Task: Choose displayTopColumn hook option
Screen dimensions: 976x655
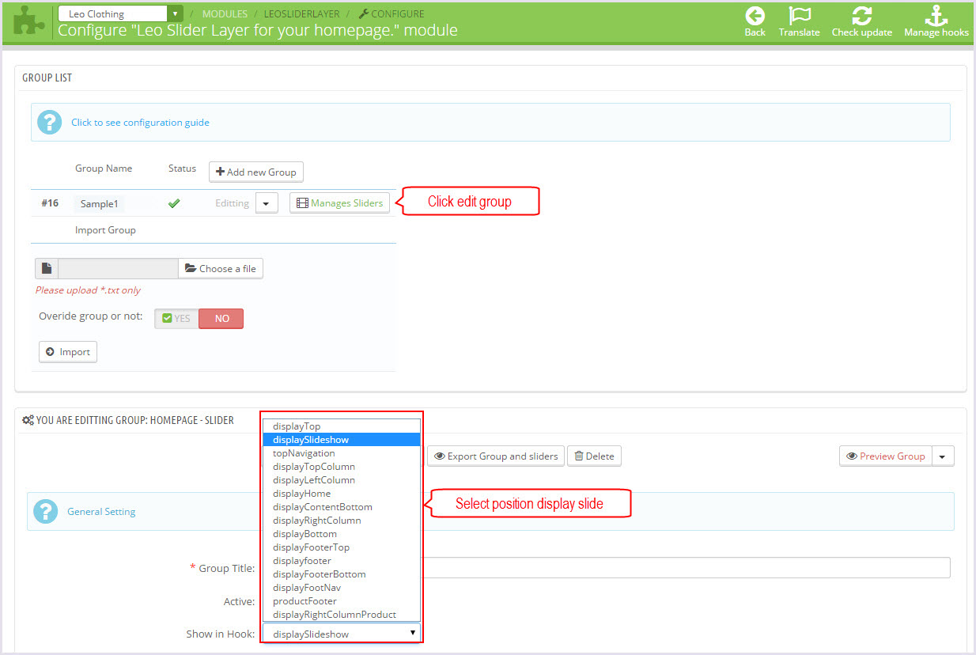Action: coord(342,467)
